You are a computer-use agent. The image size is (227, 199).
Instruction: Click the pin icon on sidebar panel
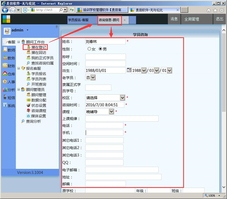pos(57,27)
